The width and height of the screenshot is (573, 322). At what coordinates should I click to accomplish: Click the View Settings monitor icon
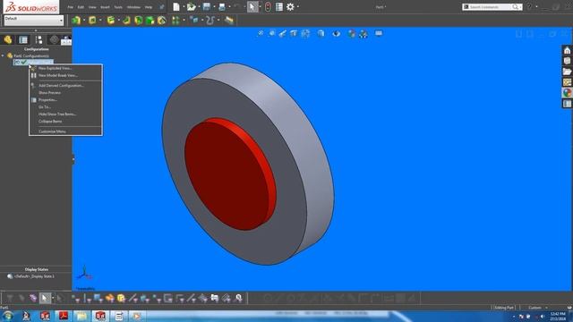coord(379,34)
